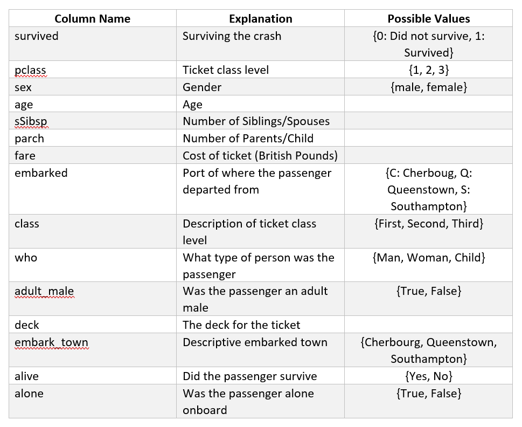The image size is (522, 427).
Task: Select the 'Ticket class level' explanation
Action: pyautogui.click(x=226, y=70)
